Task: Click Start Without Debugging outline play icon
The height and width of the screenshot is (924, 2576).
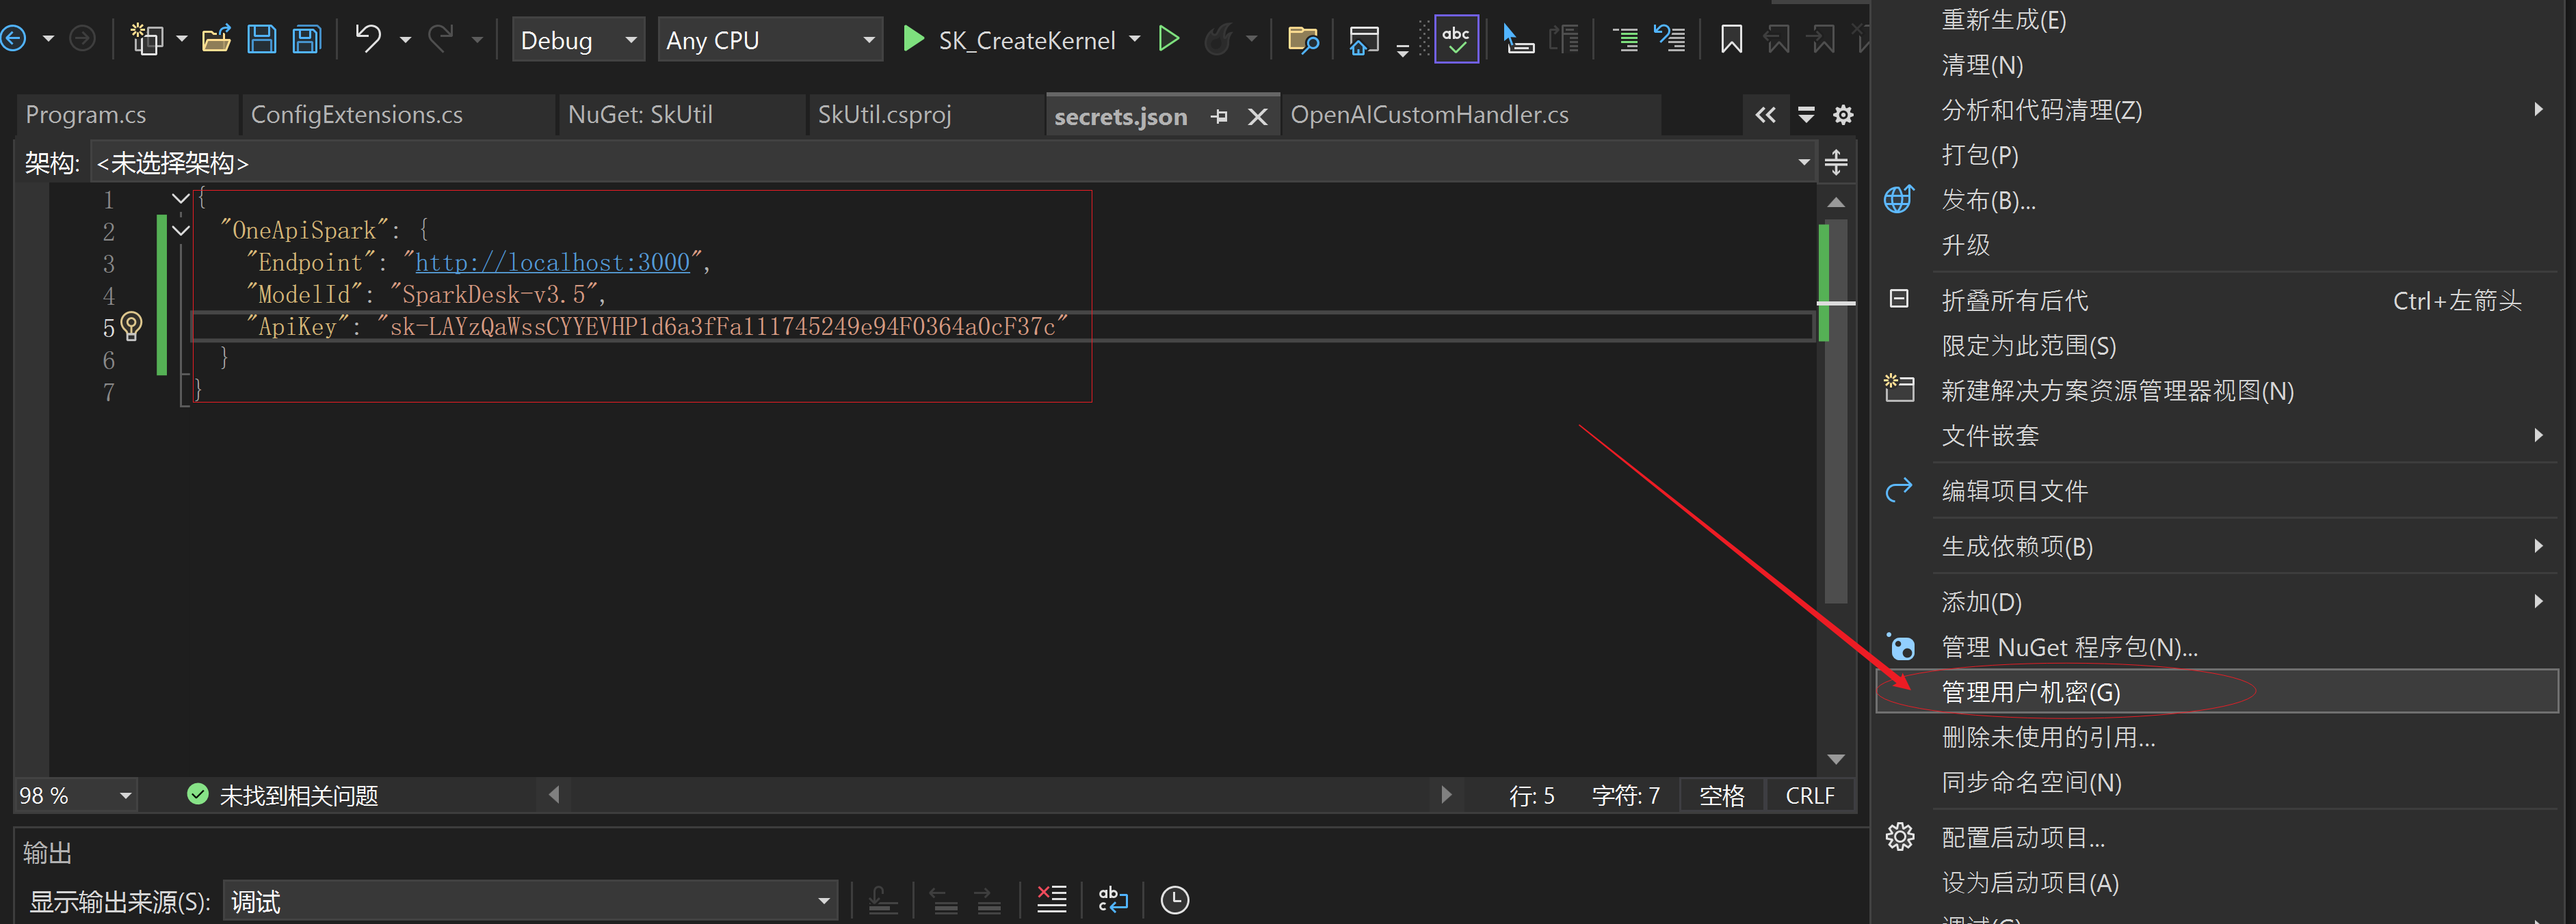Action: click(1168, 40)
